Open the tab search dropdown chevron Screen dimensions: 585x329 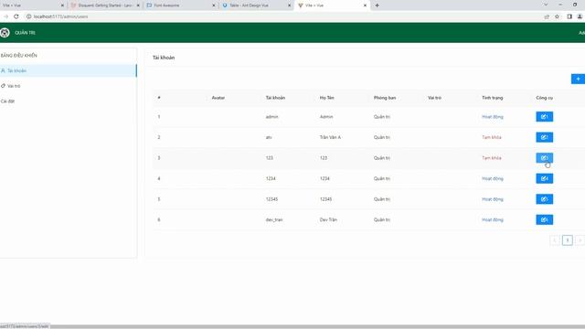pos(546,5)
